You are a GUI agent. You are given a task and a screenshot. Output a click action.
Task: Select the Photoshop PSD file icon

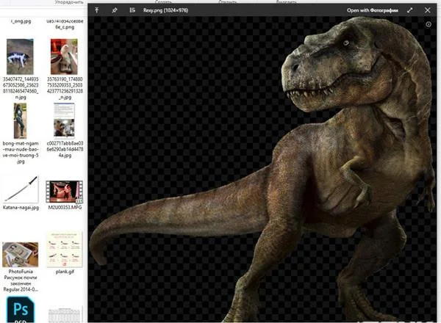click(21, 310)
